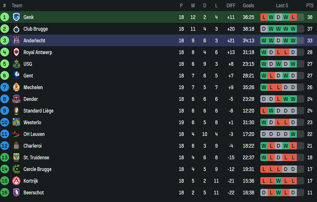
Task: Click the Royal Antwerp crest icon
Action: tap(16, 52)
